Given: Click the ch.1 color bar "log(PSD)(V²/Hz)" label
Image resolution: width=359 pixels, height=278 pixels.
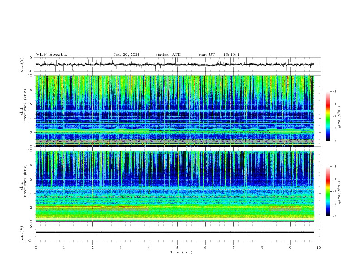Looking at the screenshot, I should coord(340,119).
